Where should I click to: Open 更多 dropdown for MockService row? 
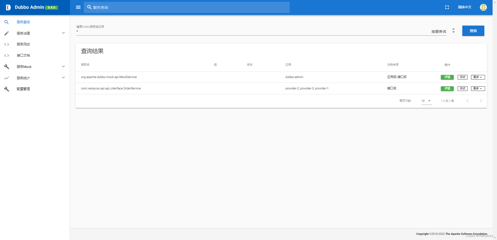click(478, 77)
